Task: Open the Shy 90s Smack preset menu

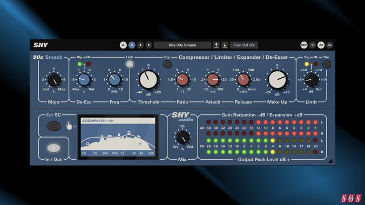Action: tap(182, 45)
